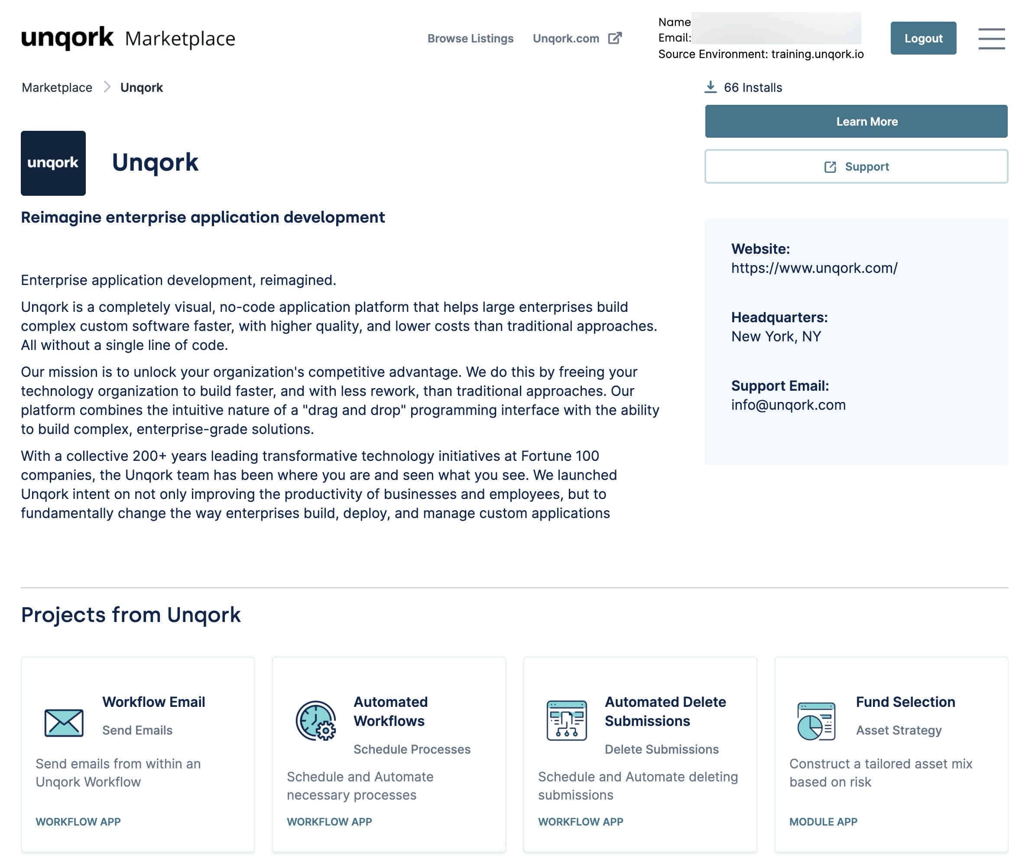Click the Workflow Email envelope icon
The height and width of the screenshot is (868, 1032).
pyautogui.click(x=64, y=723)
